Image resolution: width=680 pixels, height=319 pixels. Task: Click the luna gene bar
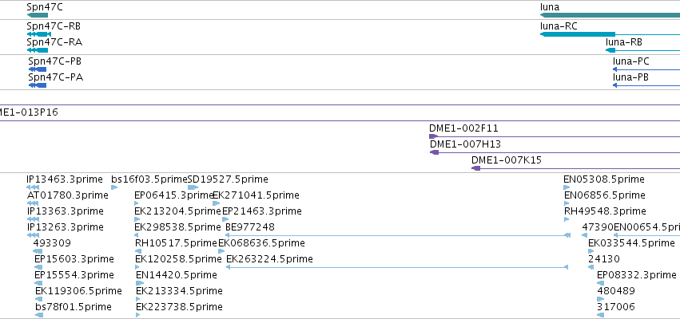(610, 15)
